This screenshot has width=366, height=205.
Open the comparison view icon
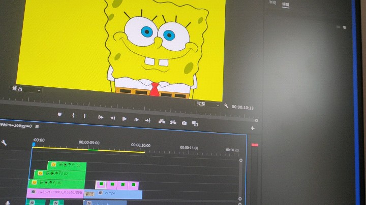(195, 123)
